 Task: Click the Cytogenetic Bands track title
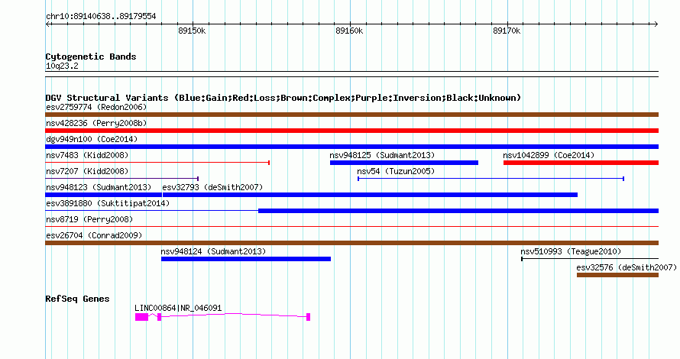coord(91,57)
